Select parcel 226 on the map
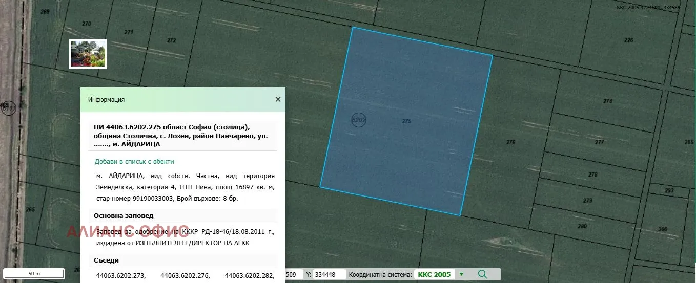The width and height of the screenshot is (696, 283). (x=628, y=40)
